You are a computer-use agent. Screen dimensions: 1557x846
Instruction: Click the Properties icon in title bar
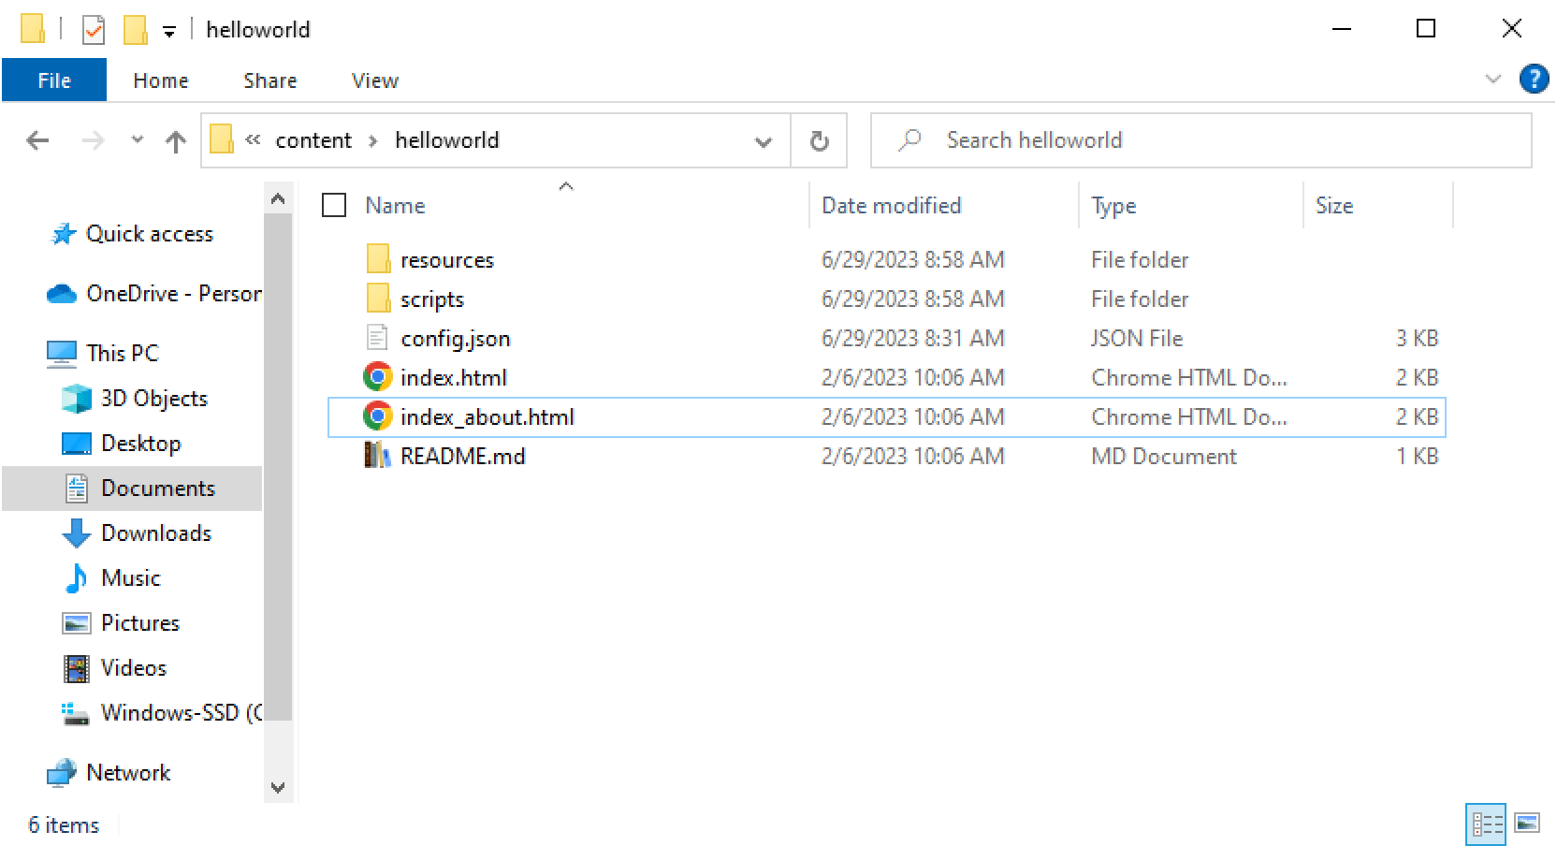(x=94, y=30)
